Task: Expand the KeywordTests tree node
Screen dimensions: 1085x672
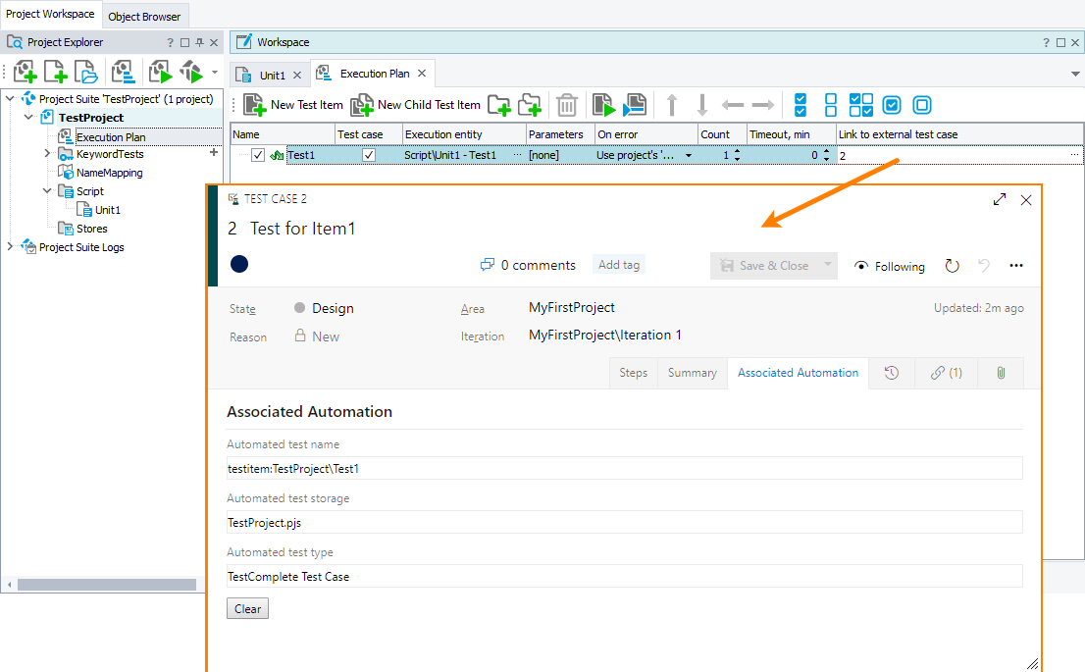Action: (46, 154)
